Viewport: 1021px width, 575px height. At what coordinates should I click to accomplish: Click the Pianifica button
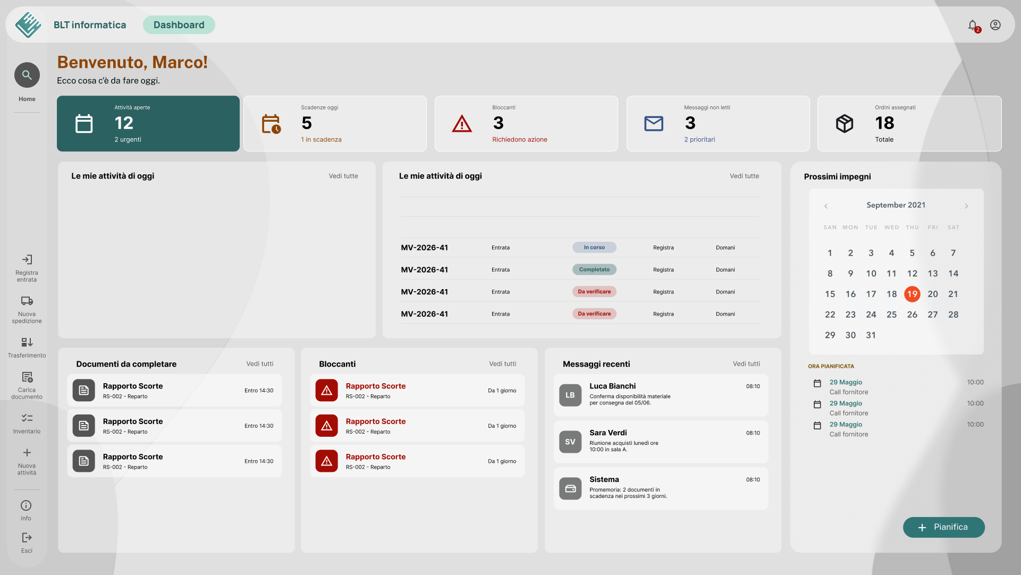tap(944, 527)
